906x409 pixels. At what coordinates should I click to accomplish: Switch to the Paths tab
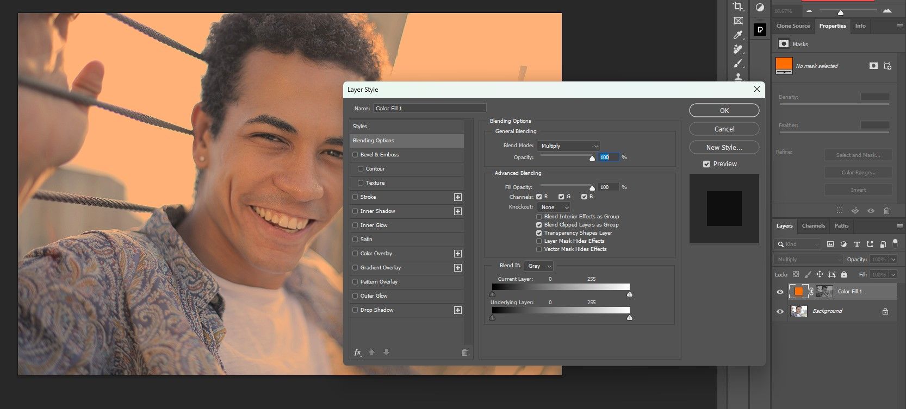pyautogui.click(x=842, y=226)
